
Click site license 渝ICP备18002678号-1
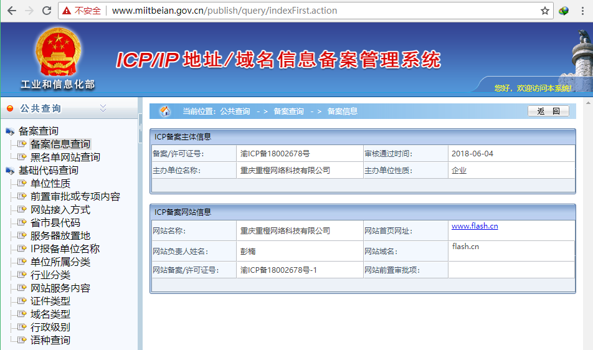point(278,270)
